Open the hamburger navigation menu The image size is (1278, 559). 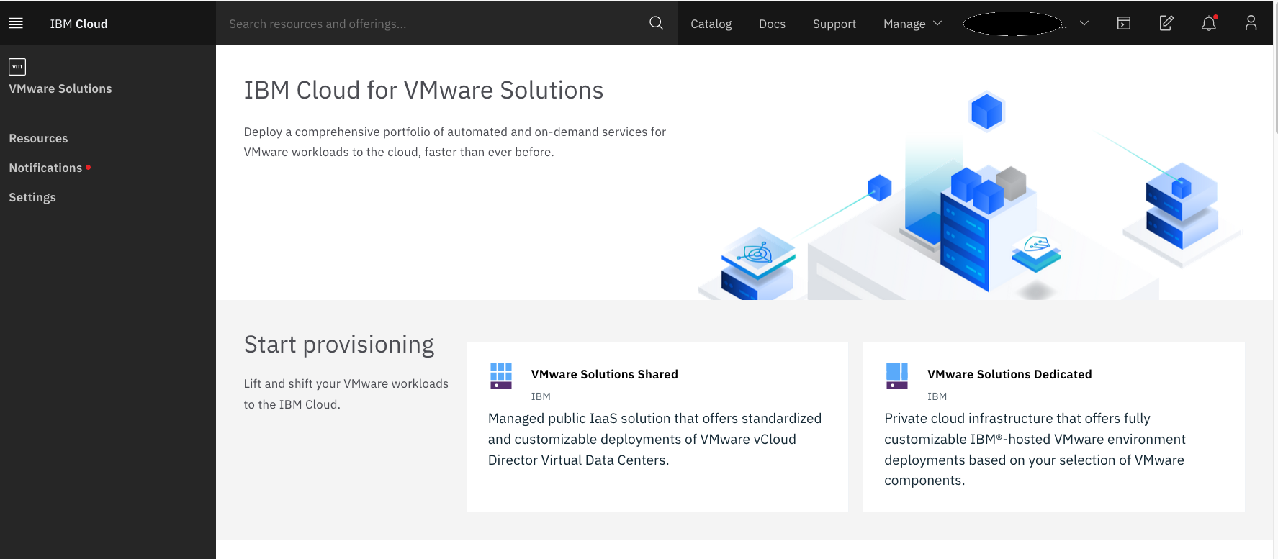point(16,23)
